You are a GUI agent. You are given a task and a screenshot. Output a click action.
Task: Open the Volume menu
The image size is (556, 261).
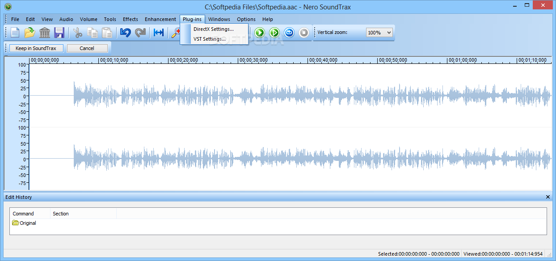coord(88,19)
